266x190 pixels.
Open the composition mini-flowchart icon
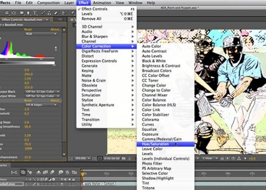click(x=14, y=172)
